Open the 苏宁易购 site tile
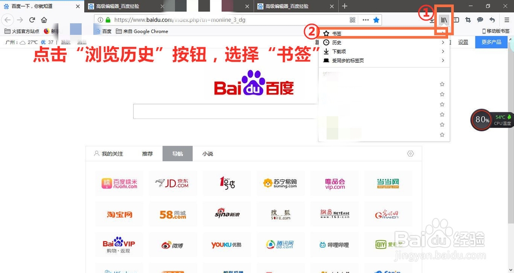This screenshot has height=273, width=514. pyautogui.click(x=281, y=183)
